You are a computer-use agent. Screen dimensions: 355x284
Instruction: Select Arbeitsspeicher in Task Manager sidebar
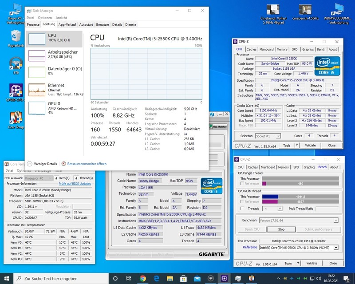pyautogui.click(x=54, y=55)
